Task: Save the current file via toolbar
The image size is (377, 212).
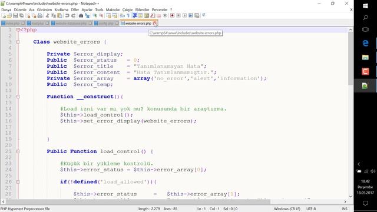Action: click(x=15, y=16)
